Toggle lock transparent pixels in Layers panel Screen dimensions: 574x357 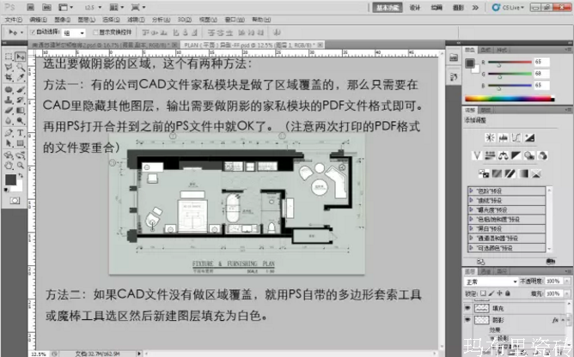pos(483,293)
